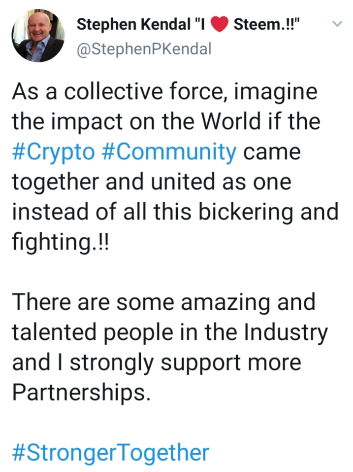The height and width of the screenshot is (472, 353).
Task: Click the line "and I strongly support more"
Action: 157,363
